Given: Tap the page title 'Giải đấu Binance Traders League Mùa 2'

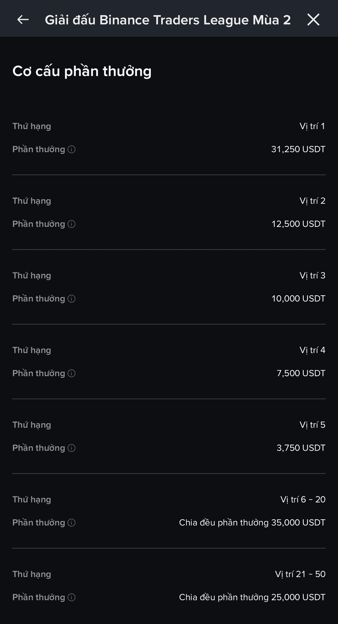Looking at the screenshot, I should point(168,20).
